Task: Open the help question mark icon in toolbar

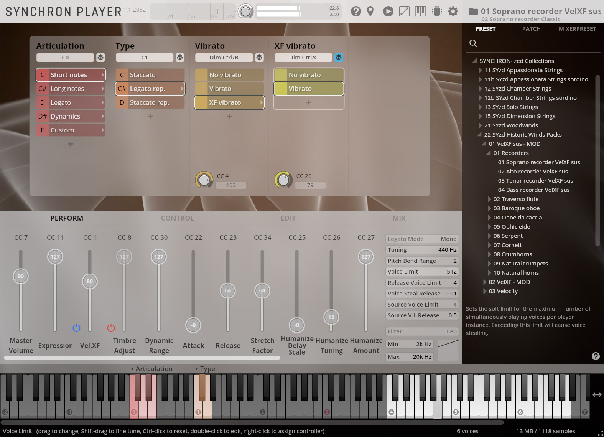Action: (x=356, y=12)
